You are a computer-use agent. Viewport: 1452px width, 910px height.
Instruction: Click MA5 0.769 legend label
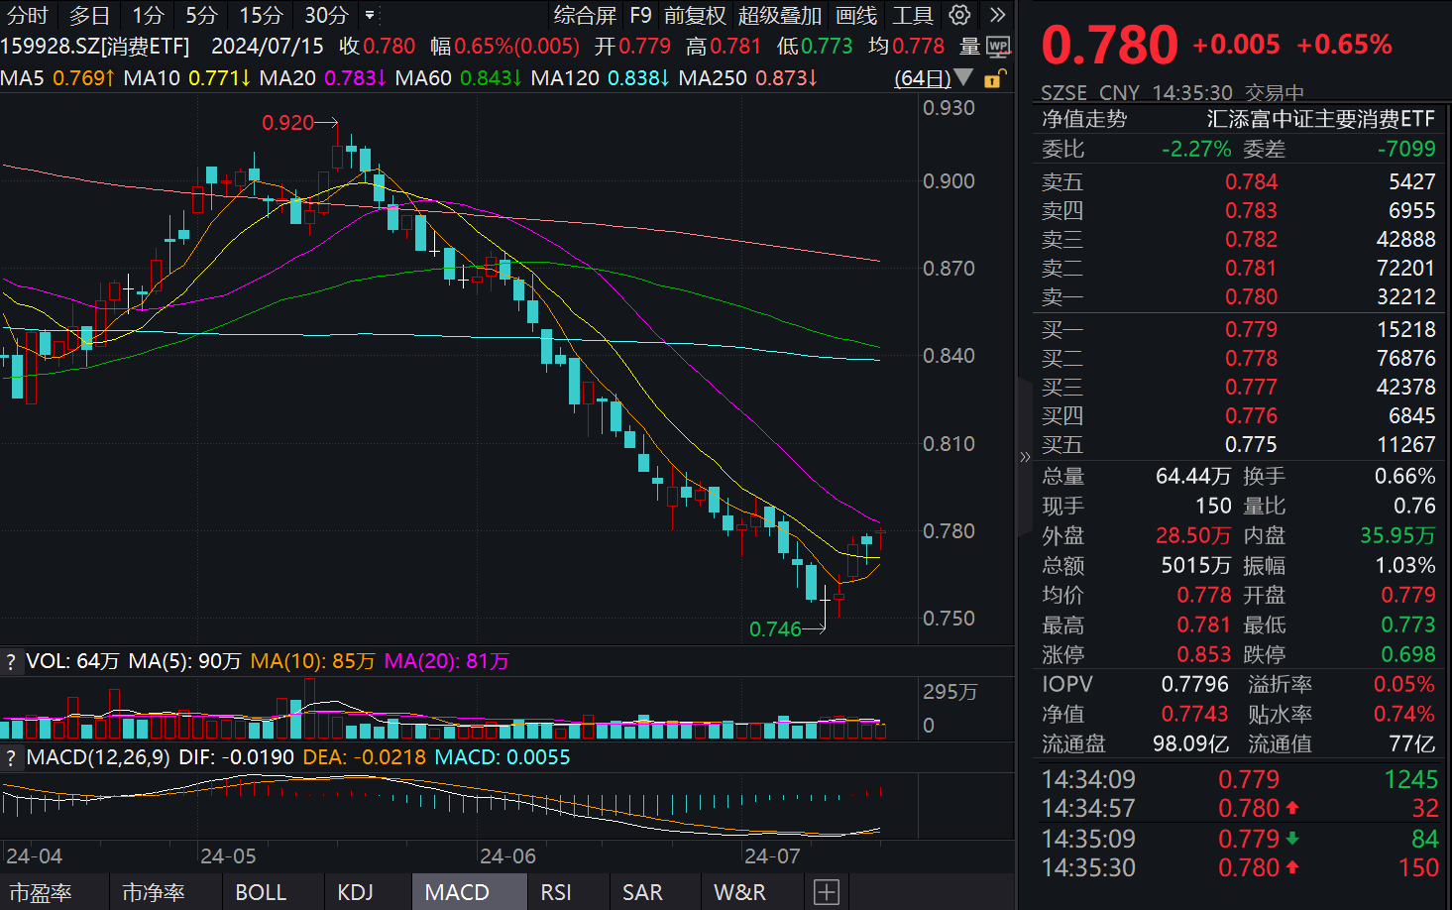[57, 77]
